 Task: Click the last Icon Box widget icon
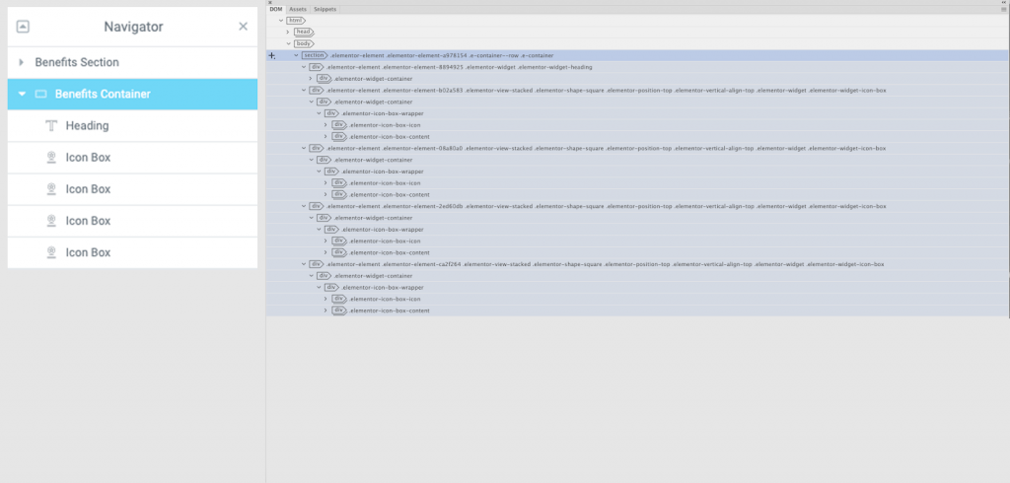coord(51,253)
